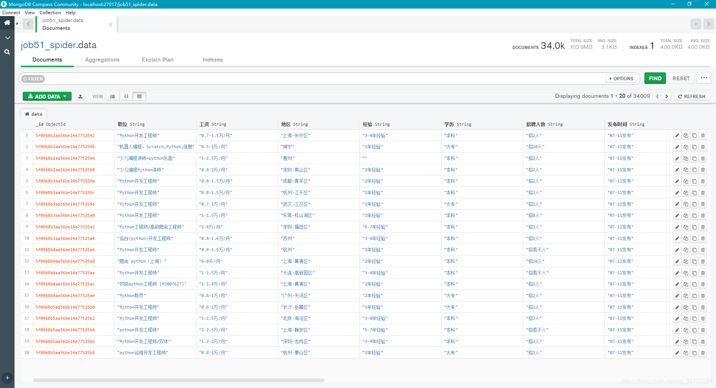
Task: Switch to the Aggregations tab
Action: click(x=102, y=60)
